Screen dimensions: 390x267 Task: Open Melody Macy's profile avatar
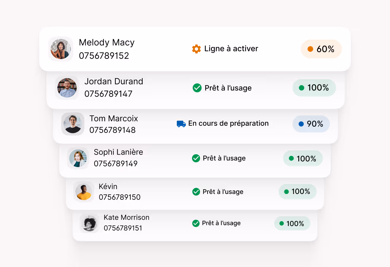click(61, 49)
